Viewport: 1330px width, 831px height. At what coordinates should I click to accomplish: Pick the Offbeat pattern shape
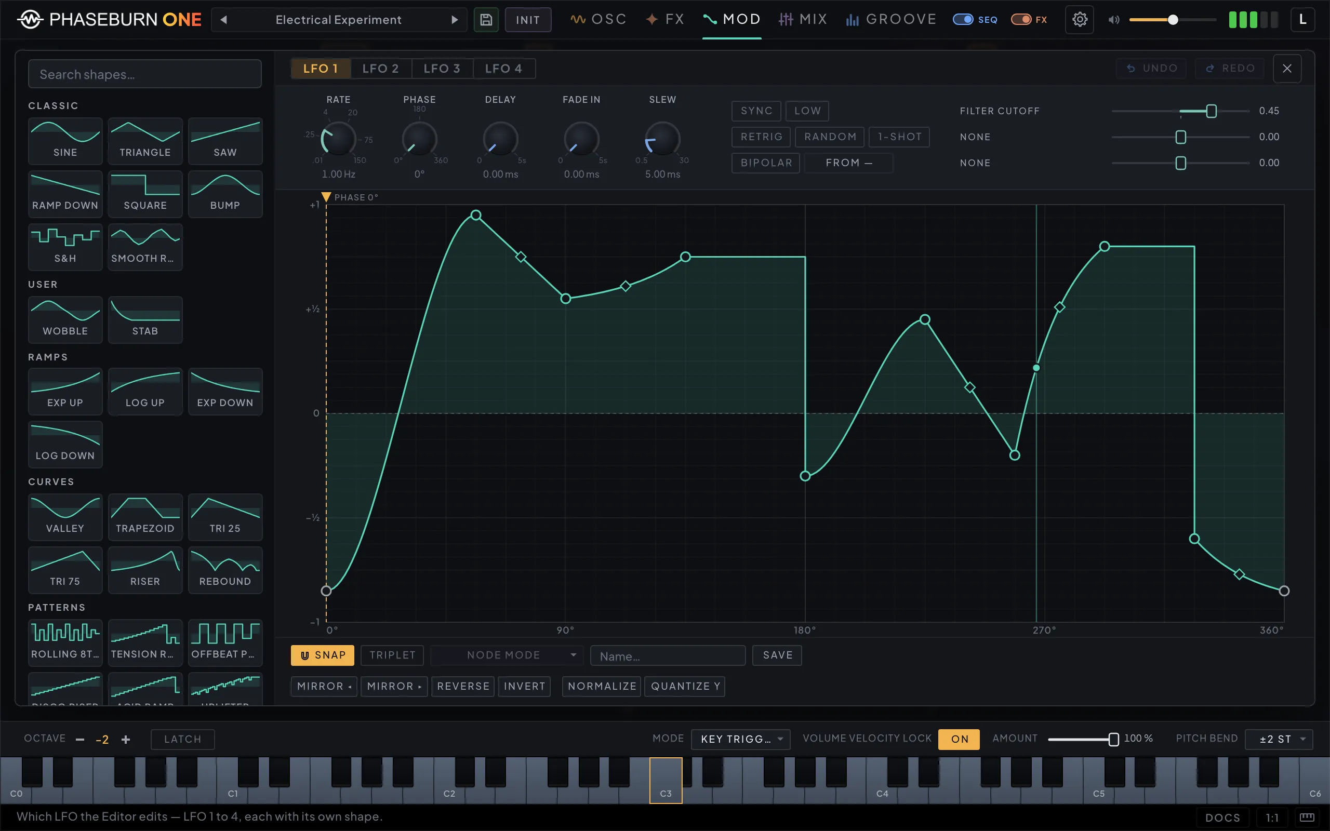pos(225,642)
